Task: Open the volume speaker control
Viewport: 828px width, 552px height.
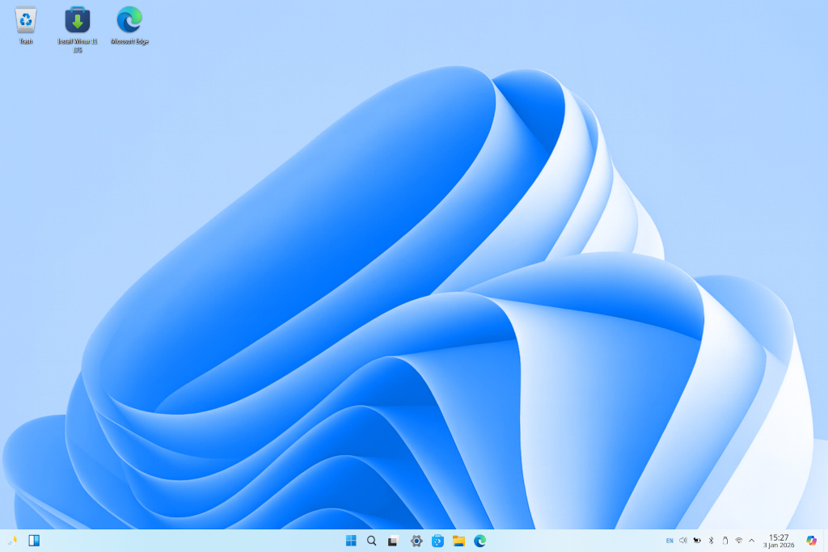Action: click(x=683, y=541)
